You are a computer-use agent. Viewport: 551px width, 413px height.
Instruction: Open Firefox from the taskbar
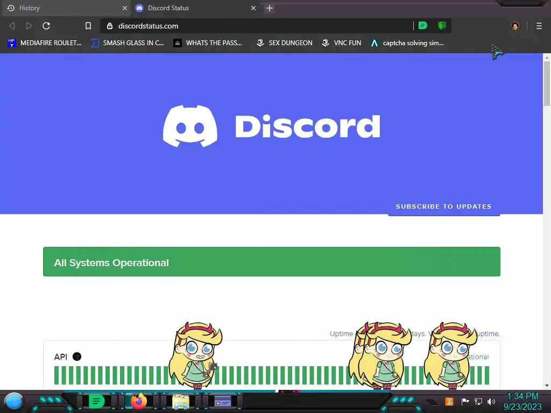(139, 401)
